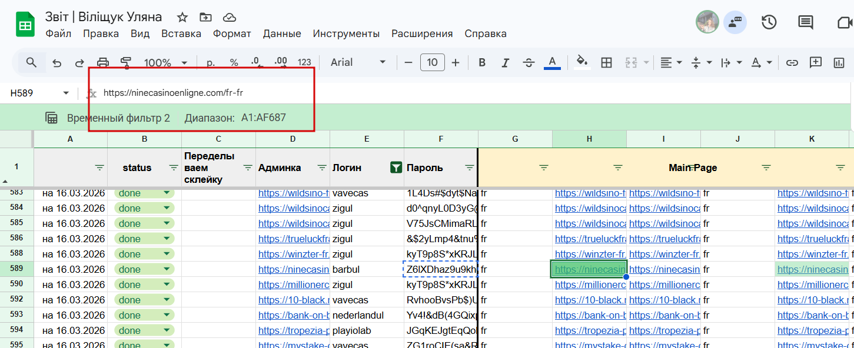Open the Файл menu
854x348 pixels.
(x=58, y=34)
